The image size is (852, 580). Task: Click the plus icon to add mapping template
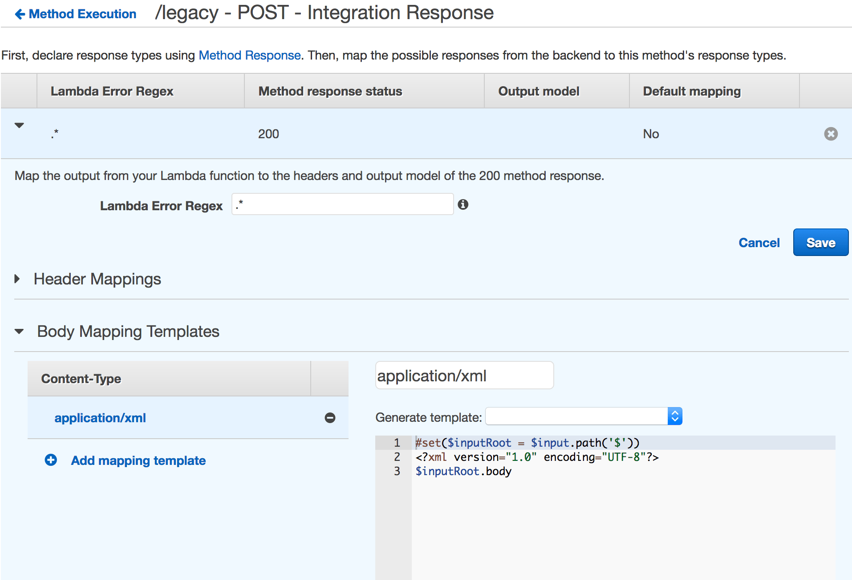click(x=51, y=460)
